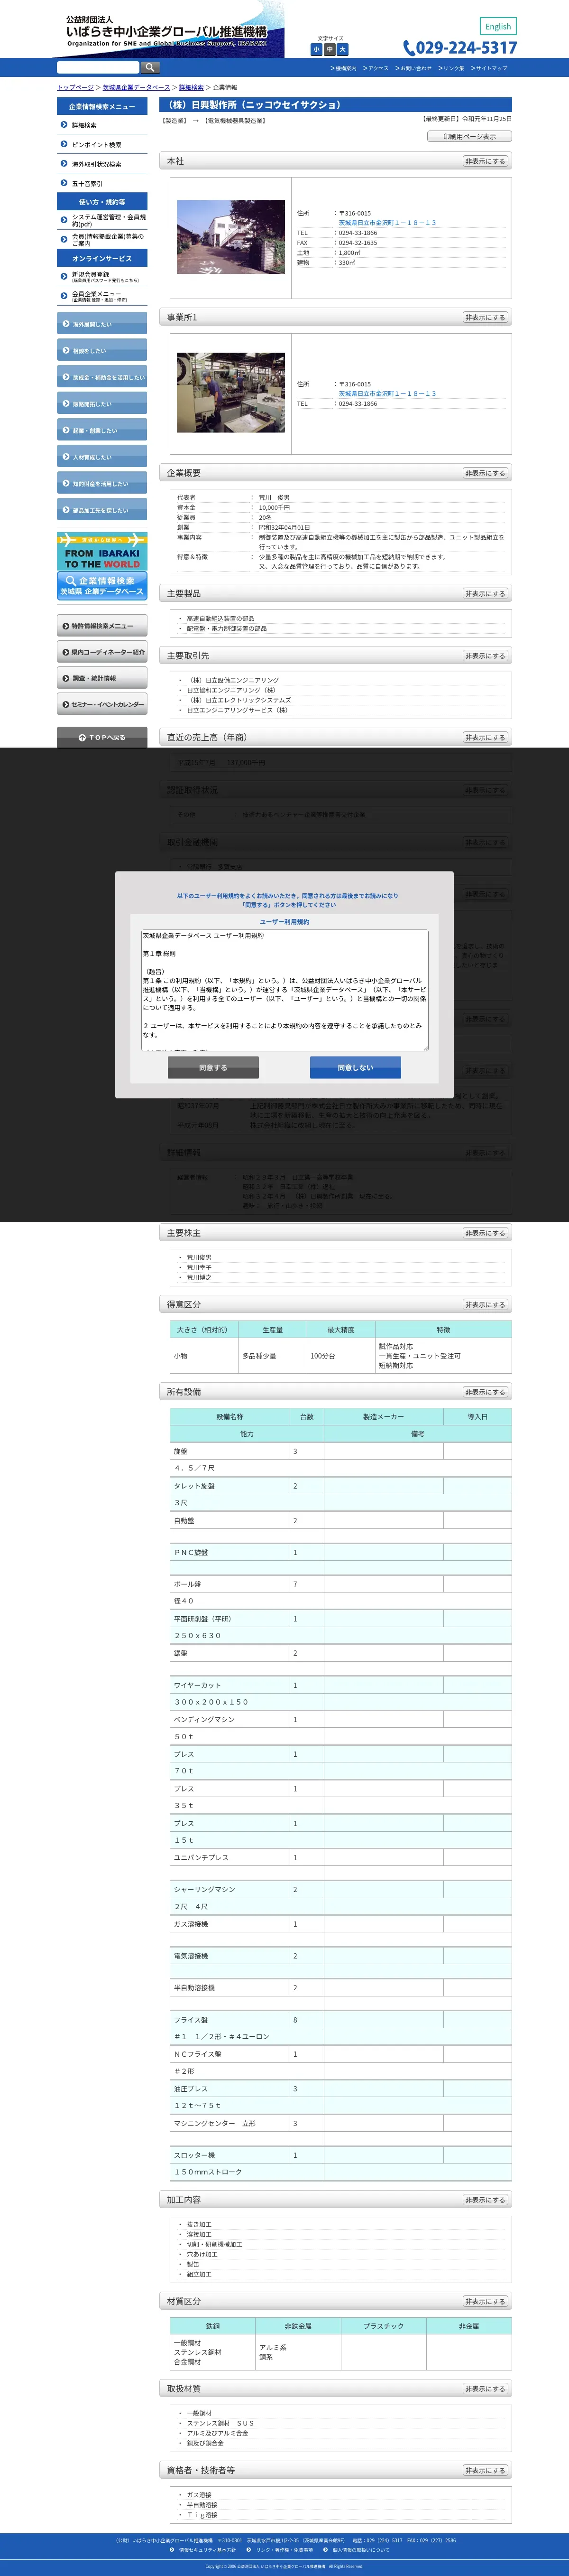Click the 知的財産を活用したい sidebar button
Viewport: 569px width, 2576px height.
click(102, 483)
